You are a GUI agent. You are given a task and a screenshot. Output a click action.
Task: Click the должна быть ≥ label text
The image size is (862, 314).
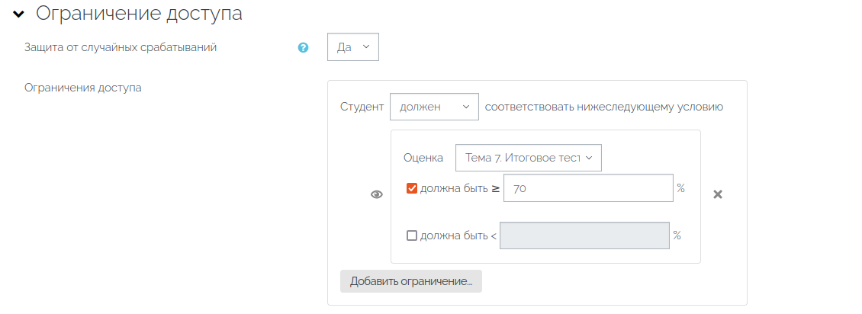(460, 188)
